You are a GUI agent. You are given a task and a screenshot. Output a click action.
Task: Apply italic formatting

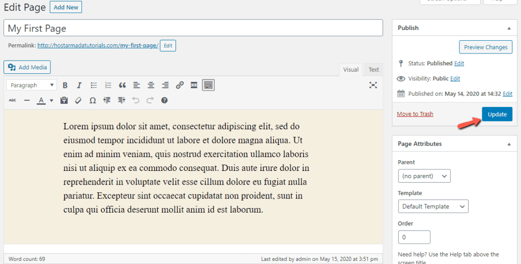coord(79,85)
